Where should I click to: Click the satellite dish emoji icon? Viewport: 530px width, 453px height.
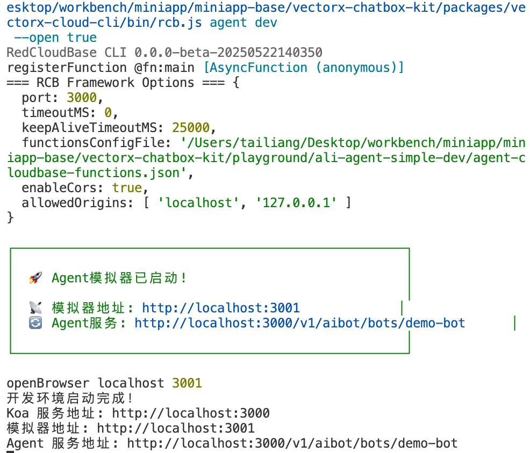point(35,308)
